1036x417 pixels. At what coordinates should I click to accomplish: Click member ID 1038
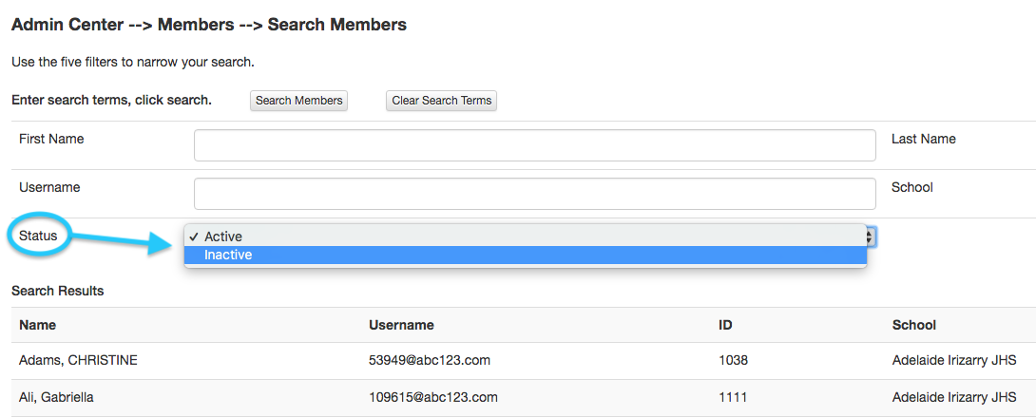733,360
